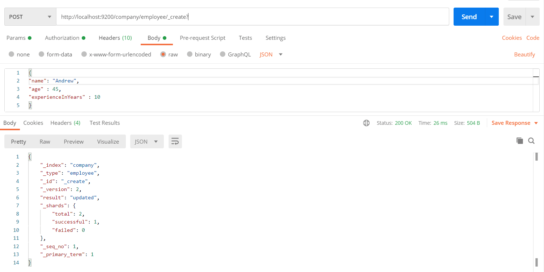Choose GraphQL body type radio
Screen dimensions: 544x272
[222, 54]
